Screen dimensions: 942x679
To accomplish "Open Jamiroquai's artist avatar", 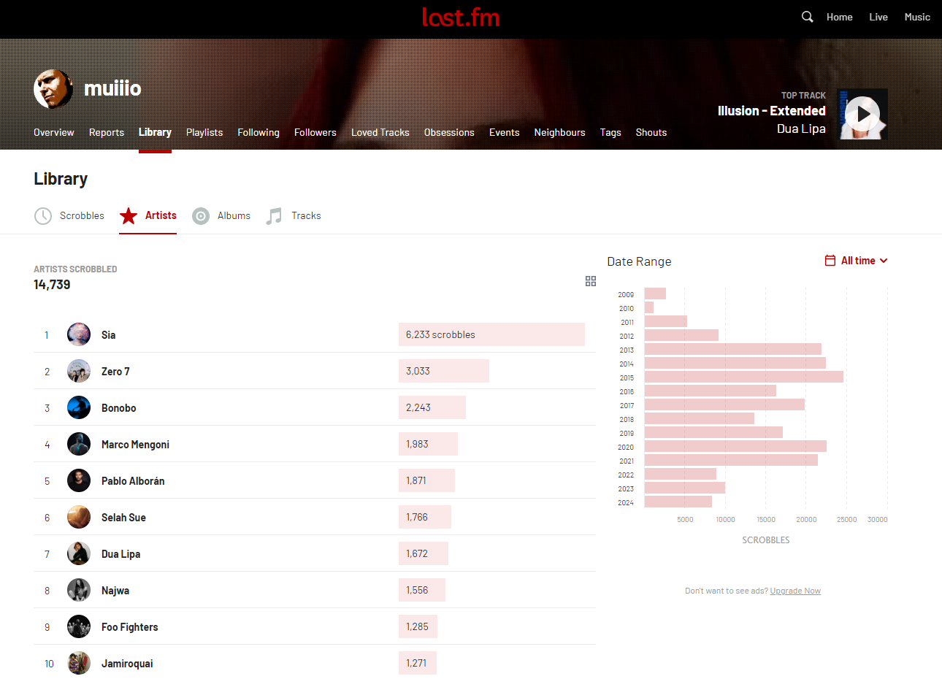I will pyautogui.click(x=79, y=663).
